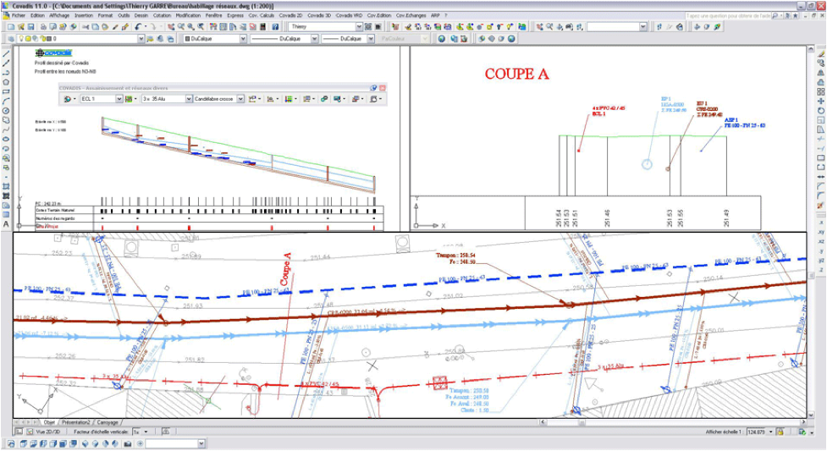
Task: Select the Line tool in the left toolbar
Action: click(x=7, y=52)
